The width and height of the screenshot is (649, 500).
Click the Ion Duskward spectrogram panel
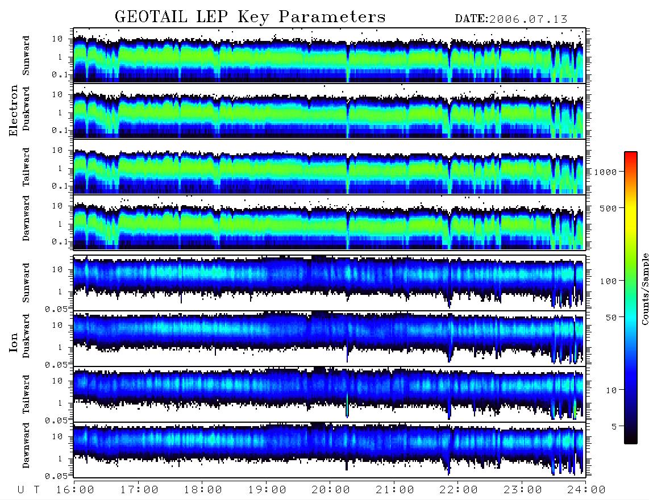(x=330, y=339)
